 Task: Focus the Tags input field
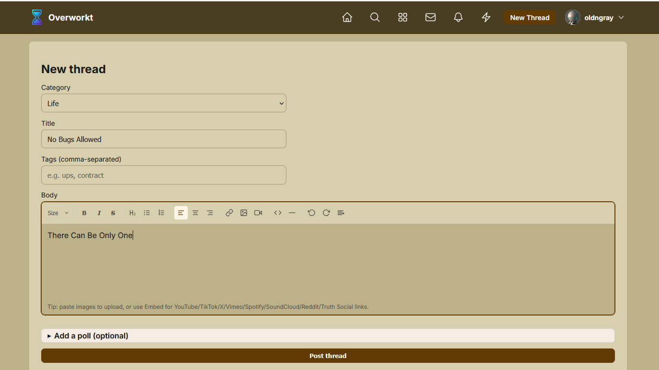tap(164, 175)
